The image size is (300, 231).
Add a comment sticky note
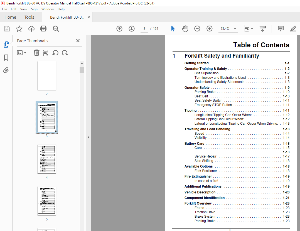(281, 29)
